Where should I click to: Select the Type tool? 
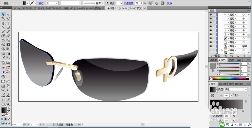(8, 23)
